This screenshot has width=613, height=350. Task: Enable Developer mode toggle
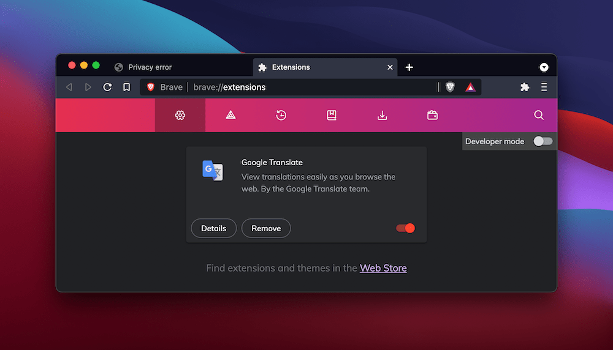(543, 141)
